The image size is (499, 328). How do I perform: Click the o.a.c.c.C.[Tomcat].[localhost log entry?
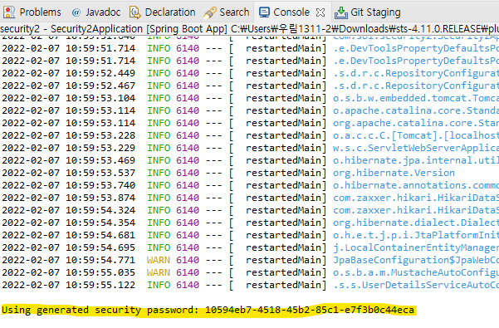(249, 135)
